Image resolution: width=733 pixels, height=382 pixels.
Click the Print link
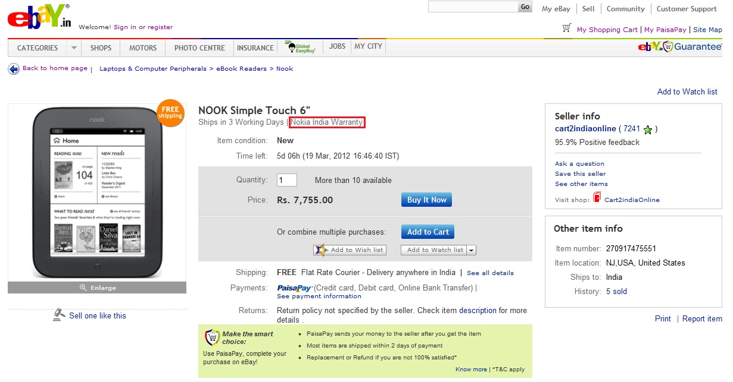(663, 319)
